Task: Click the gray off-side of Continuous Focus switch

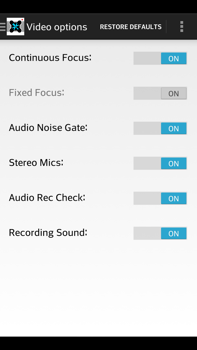Action: point(147,58)
